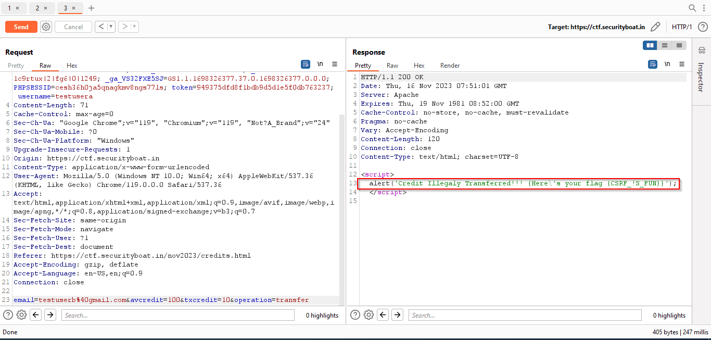
Task: Click the Request 0 highlights label
Action: tap(322, 315)
